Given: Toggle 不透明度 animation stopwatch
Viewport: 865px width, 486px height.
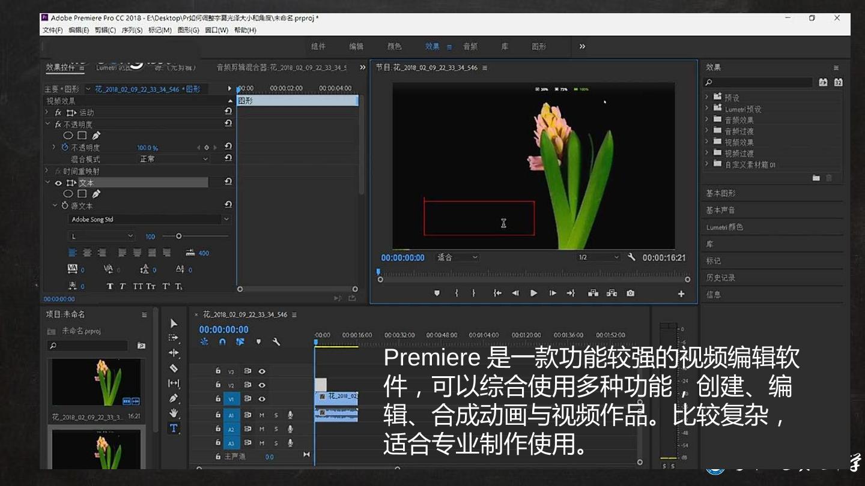Looking at the screenshot, I should click(x=64, y=147).
